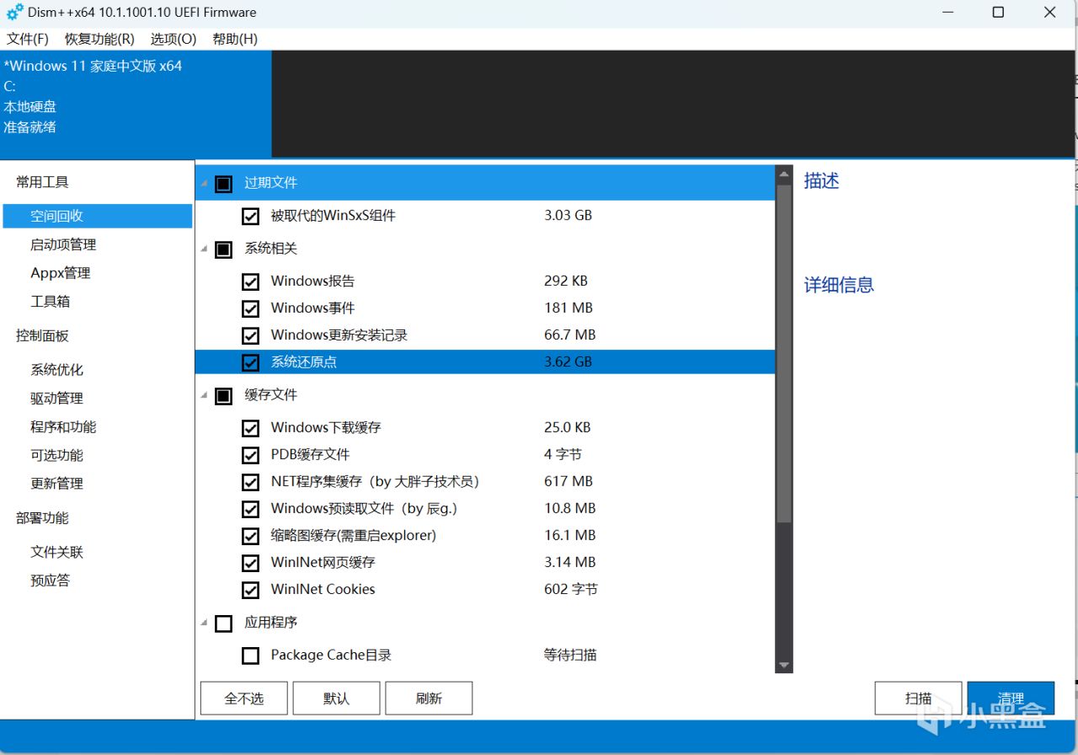Open the 帮助(H) menu
Viewport: 1078px width, 755px height.
click(x=235, y=39)
